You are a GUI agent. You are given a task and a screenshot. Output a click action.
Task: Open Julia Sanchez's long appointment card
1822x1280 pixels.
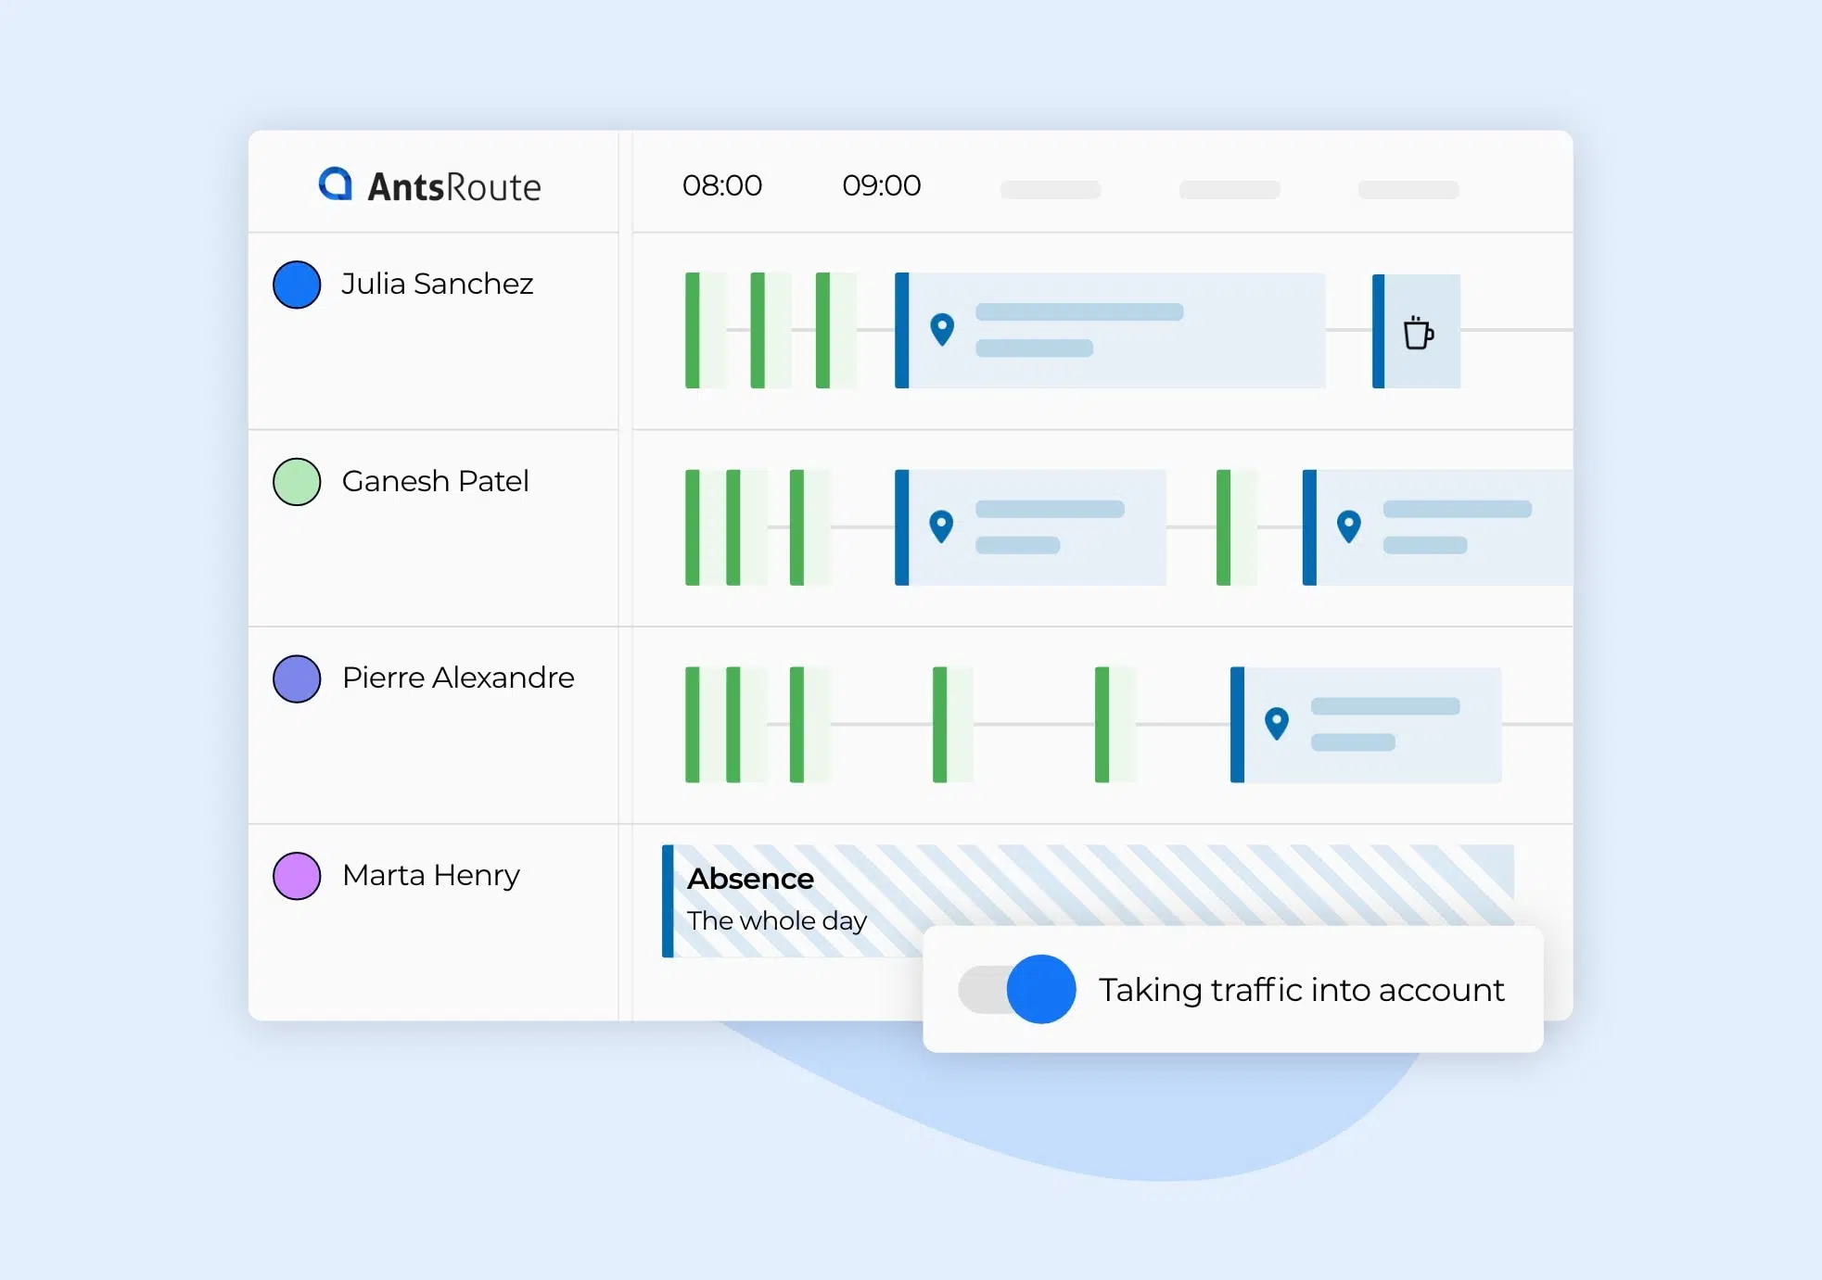tap(1110, 330)
